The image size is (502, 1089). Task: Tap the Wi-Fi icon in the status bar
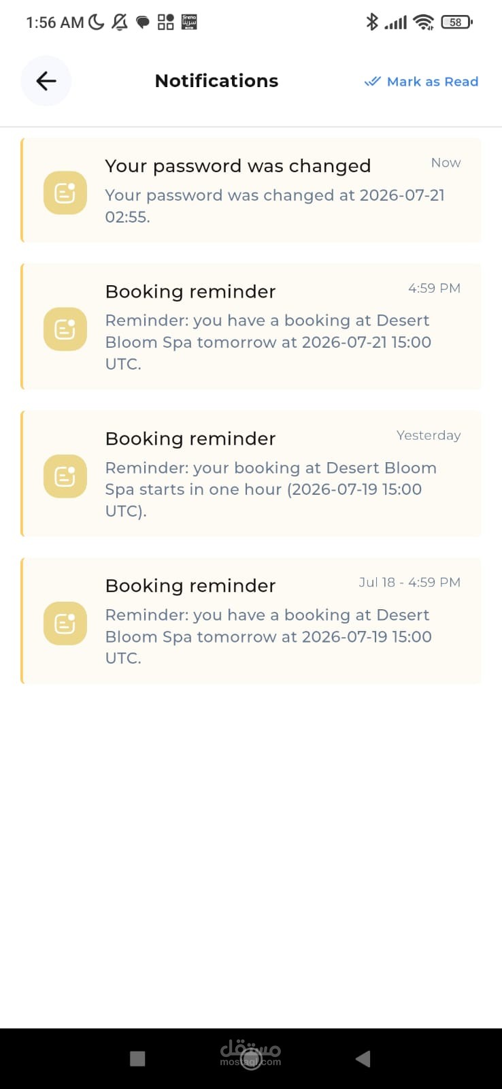point(423,22)
